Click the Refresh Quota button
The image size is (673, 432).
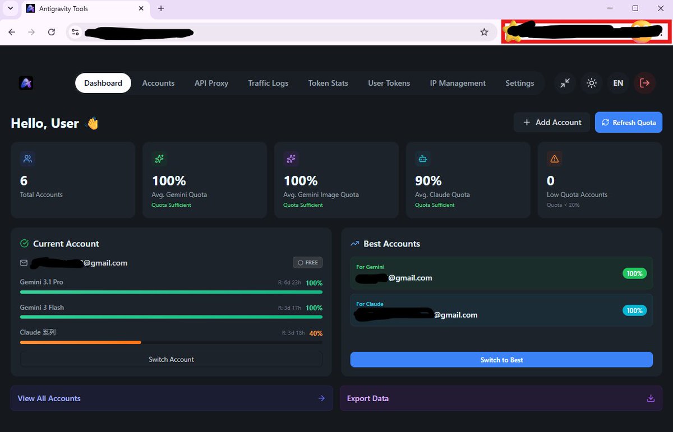coord(629,122)
